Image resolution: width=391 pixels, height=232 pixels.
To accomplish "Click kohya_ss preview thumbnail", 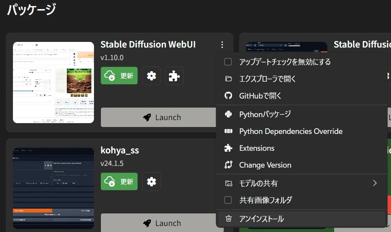I will (x=53, y=188).
